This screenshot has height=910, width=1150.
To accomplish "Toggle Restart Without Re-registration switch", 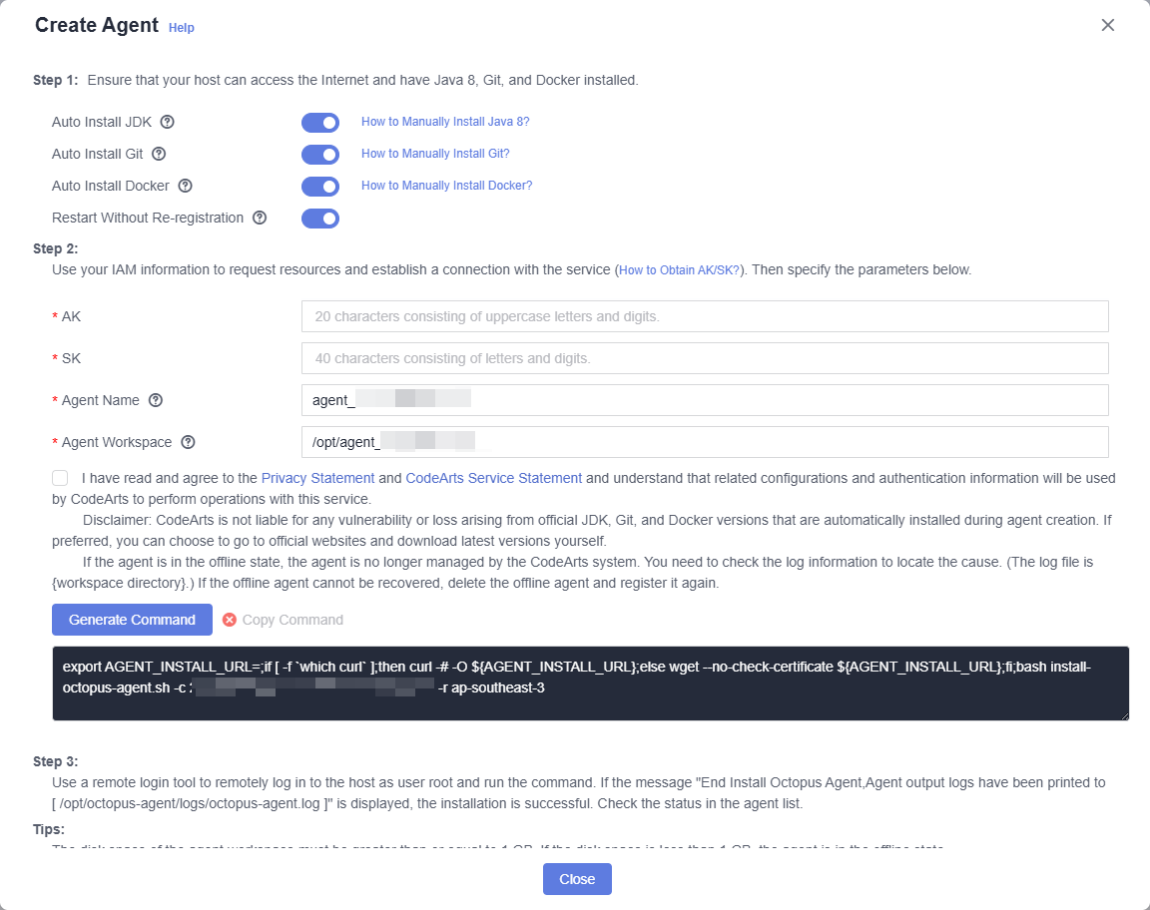I will pos(320,219).
